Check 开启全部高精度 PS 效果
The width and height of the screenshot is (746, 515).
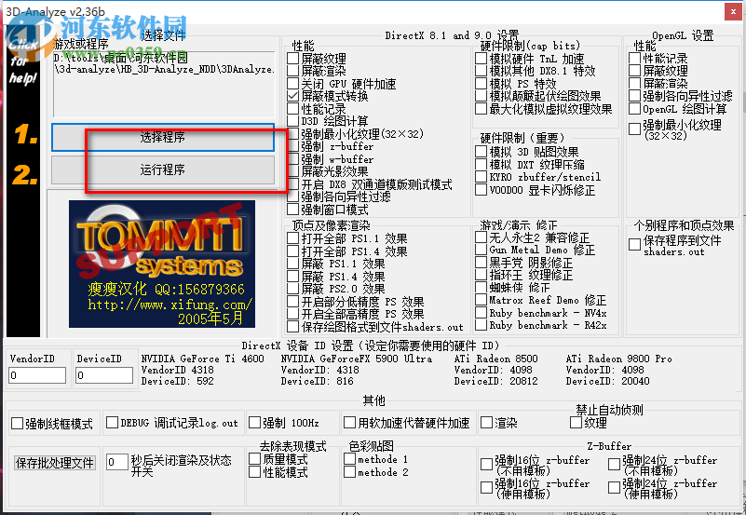pyautogui.click(x=293, y=314)
